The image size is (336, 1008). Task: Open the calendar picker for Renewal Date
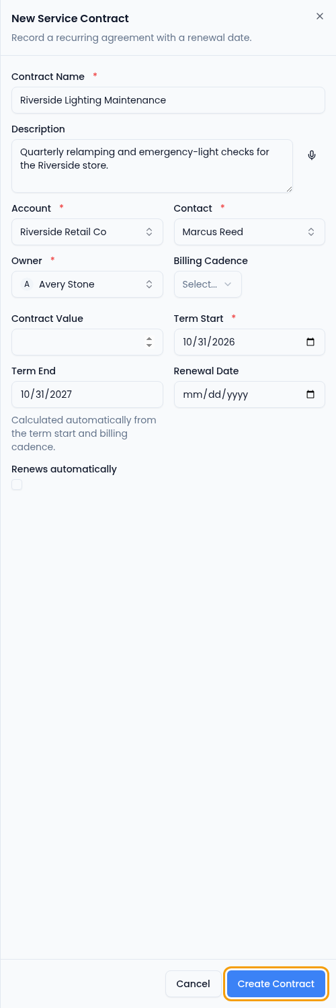pyautogui.click(x=310, y=394)
